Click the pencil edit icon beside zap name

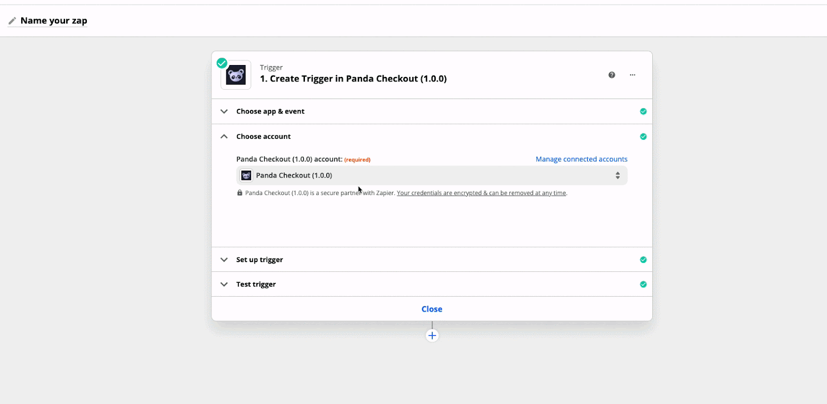coord(12,21)
